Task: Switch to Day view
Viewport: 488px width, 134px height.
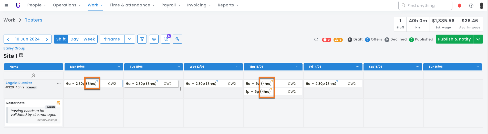Action: click(75, 39)
